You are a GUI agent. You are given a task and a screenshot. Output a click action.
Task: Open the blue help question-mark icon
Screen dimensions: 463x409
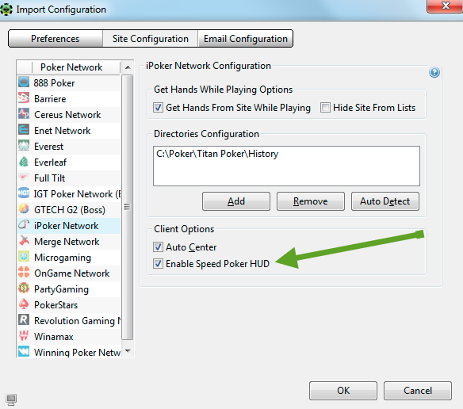pyautogui.click(x=434, y=72)
